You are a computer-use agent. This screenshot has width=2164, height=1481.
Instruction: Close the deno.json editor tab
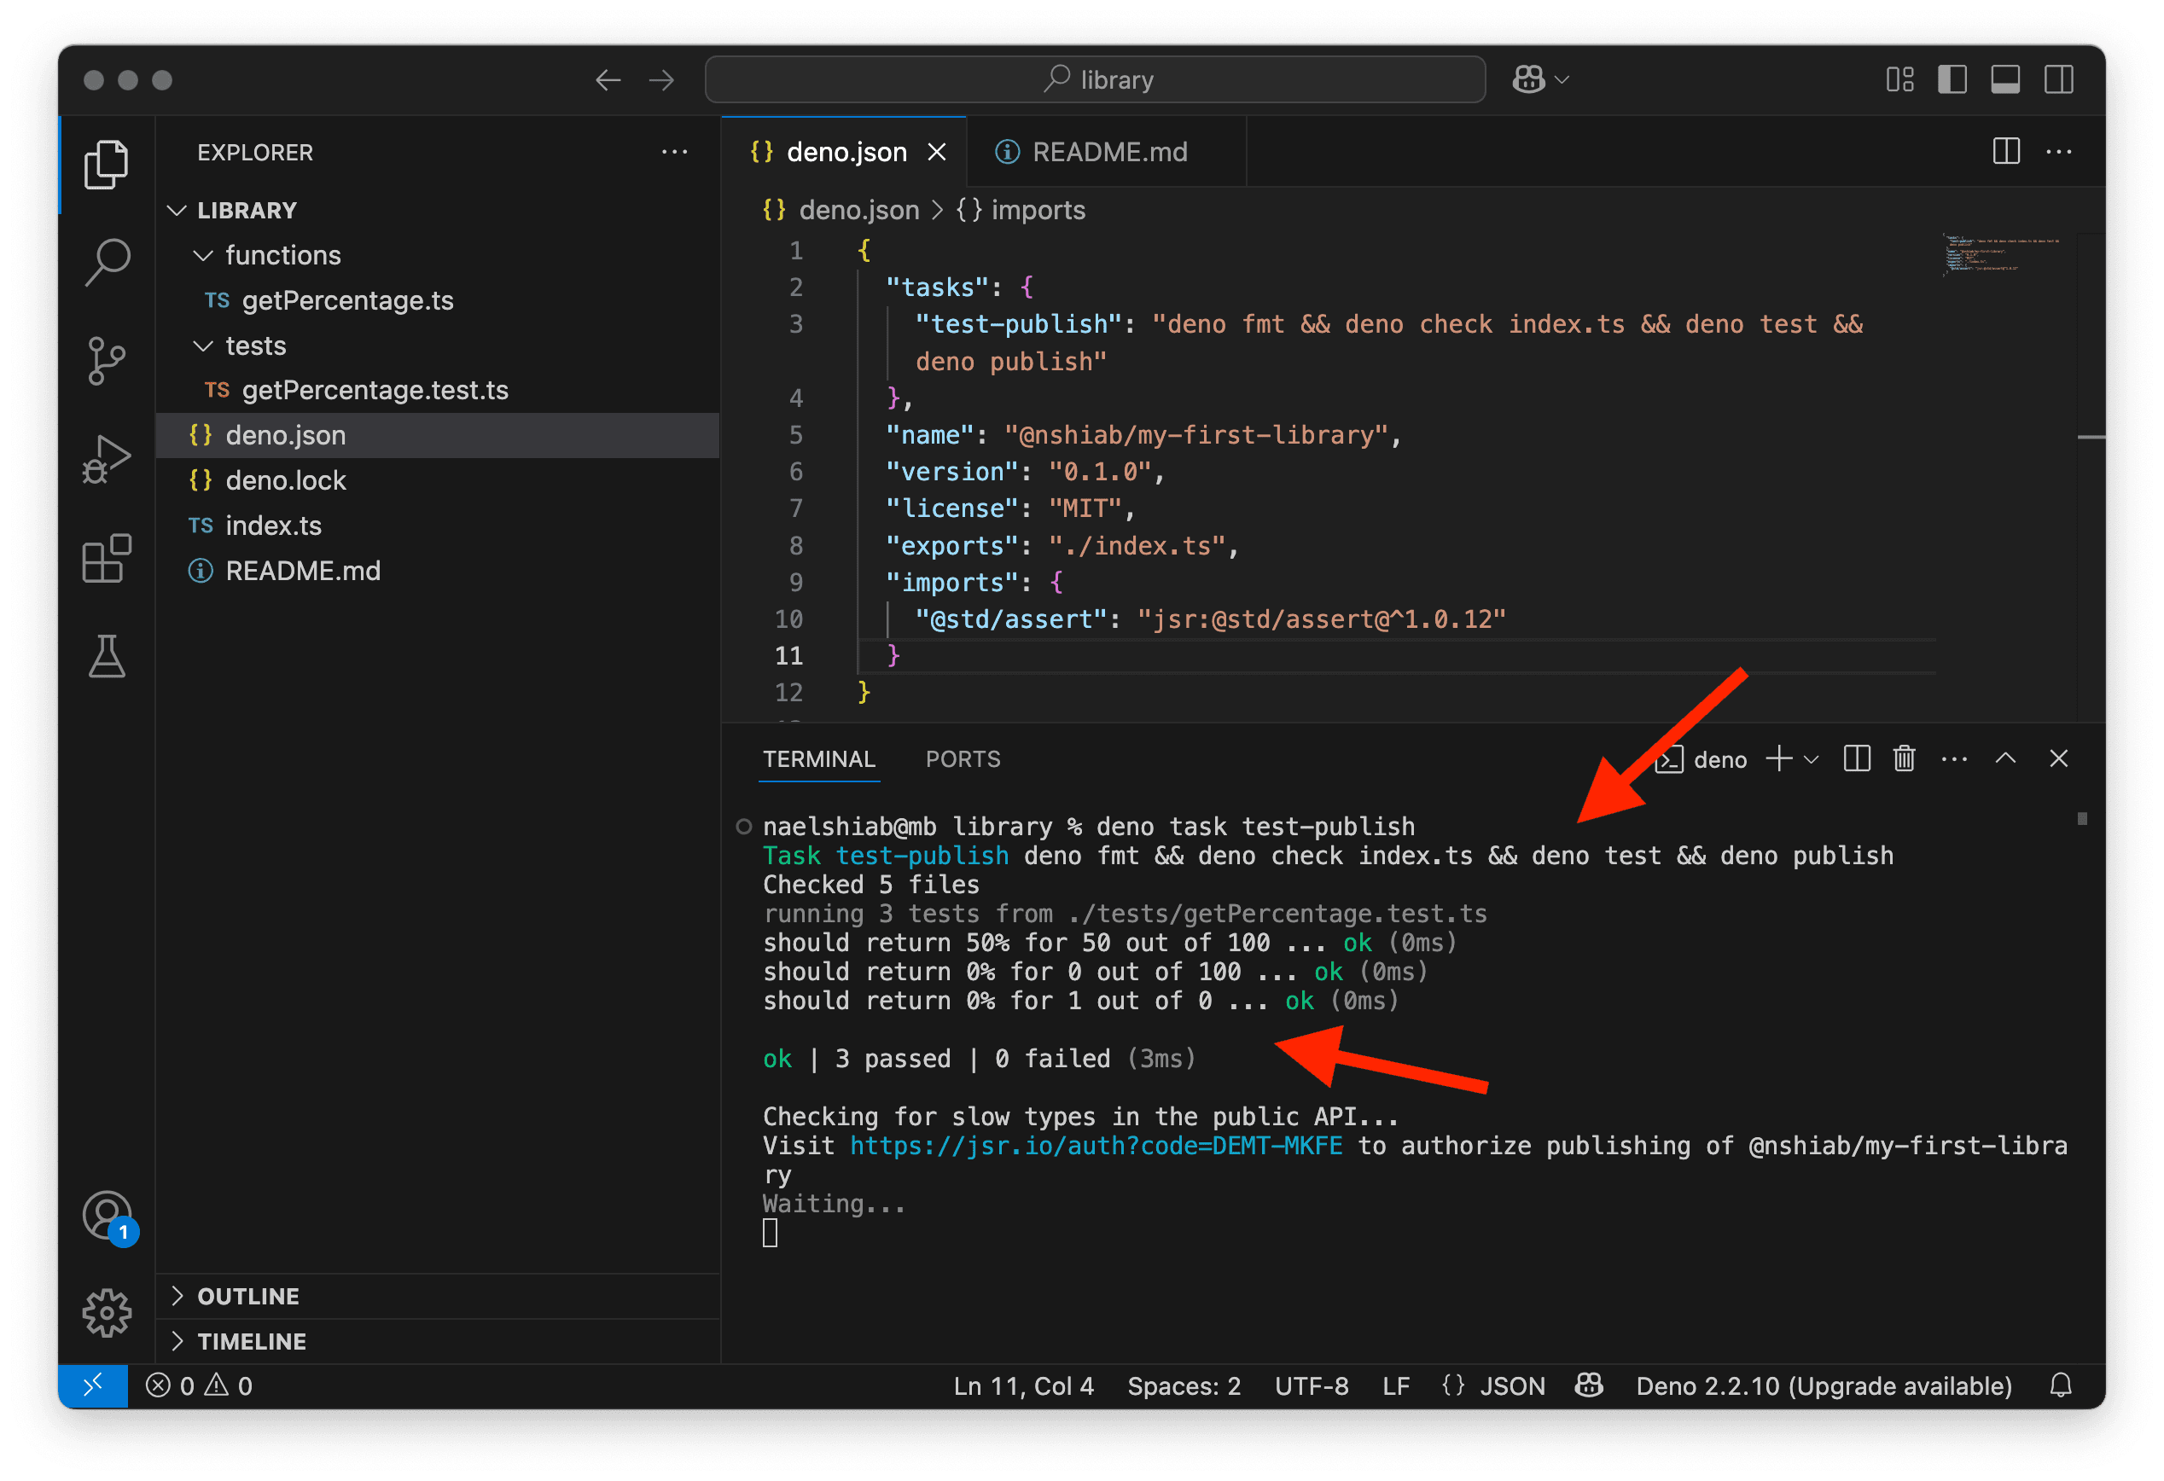(937, 152)
